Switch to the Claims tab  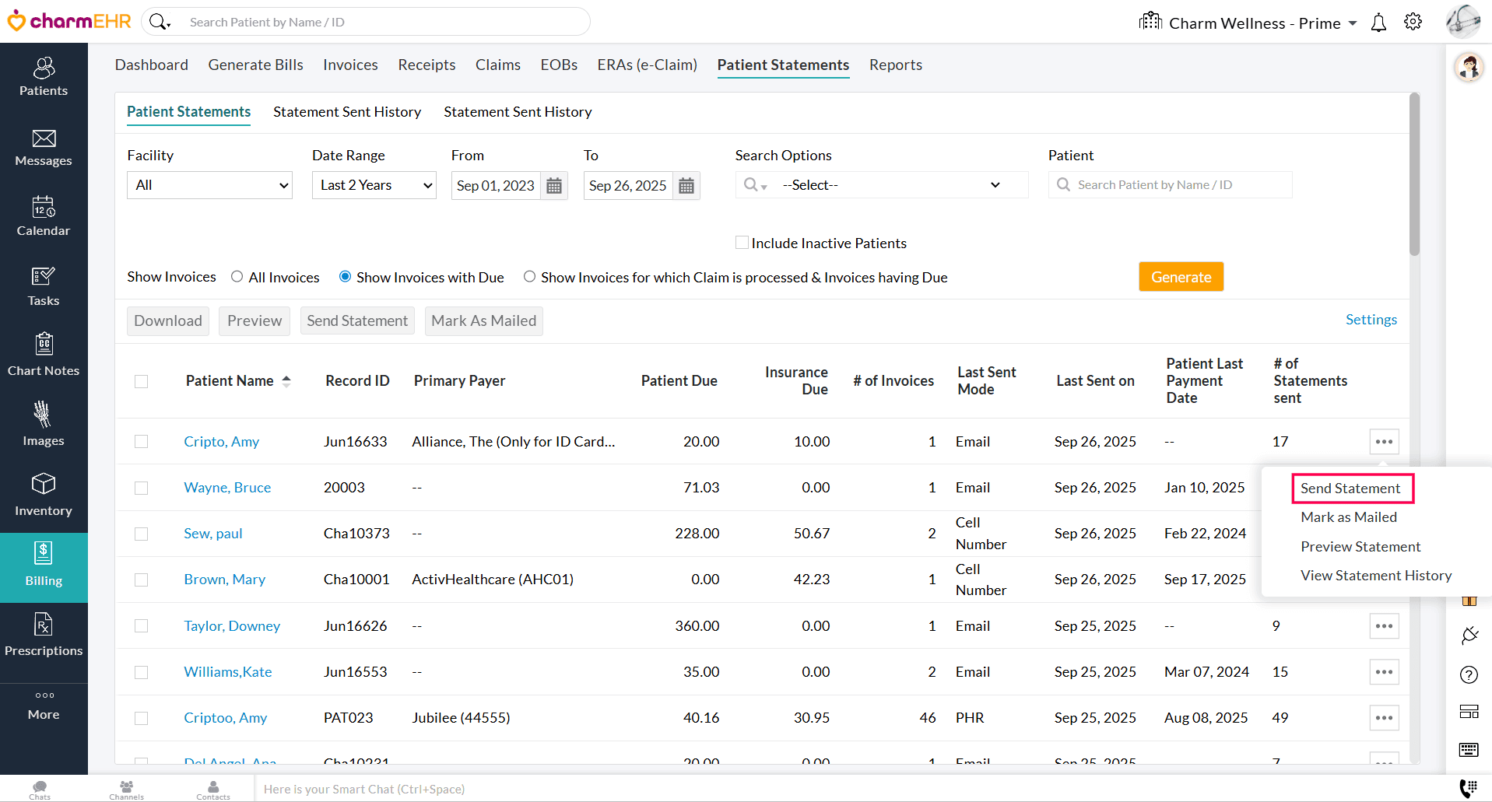coord(497,65)
